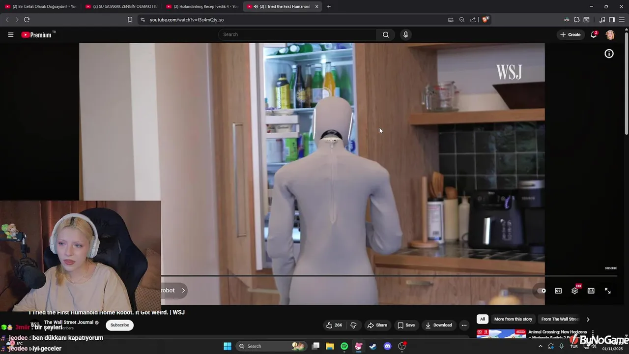Open more actions three-dot menu
Image resolution: width=629 pixels, height=354 pixels.
[x=464, y=325]
